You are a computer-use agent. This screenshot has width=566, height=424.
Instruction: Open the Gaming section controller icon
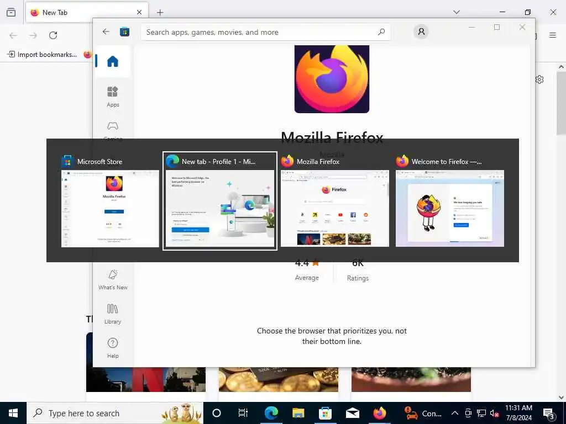[113, 126]
